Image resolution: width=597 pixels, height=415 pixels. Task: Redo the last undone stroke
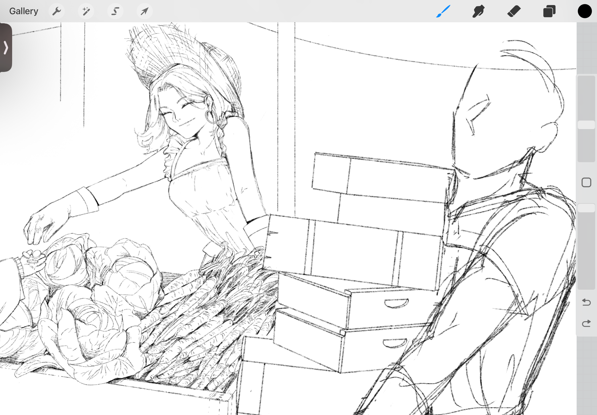click(586, 323)
